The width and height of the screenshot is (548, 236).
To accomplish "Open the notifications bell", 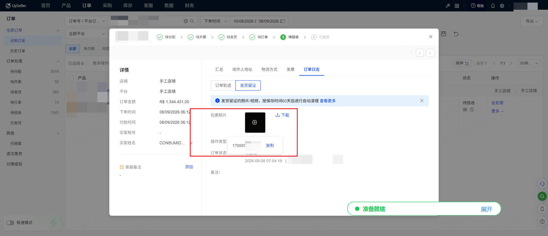I will (x=493, y=6).
